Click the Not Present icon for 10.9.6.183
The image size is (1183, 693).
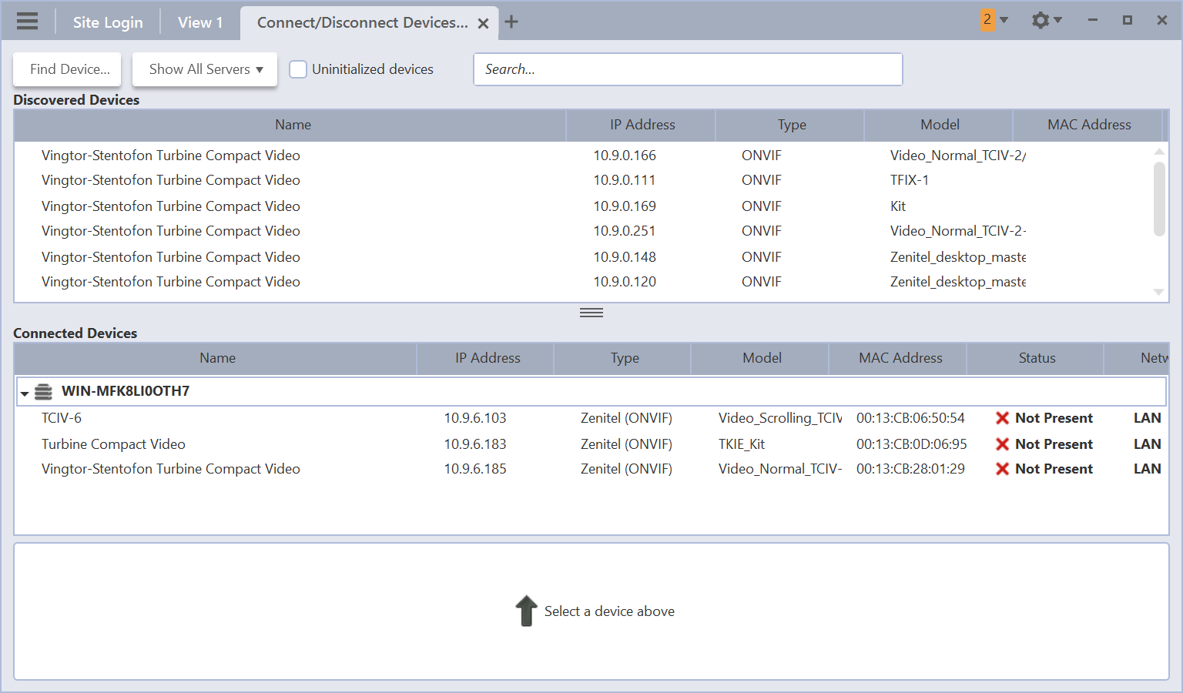[1002, 444]
